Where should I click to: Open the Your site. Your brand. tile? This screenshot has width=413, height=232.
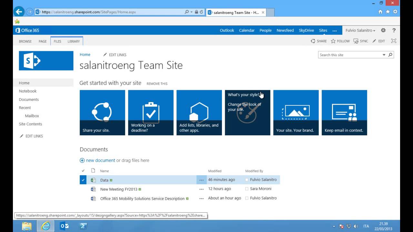tap(296, 112)
